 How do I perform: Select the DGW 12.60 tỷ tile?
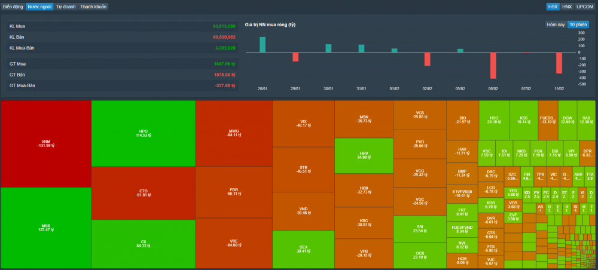(568, 120)
